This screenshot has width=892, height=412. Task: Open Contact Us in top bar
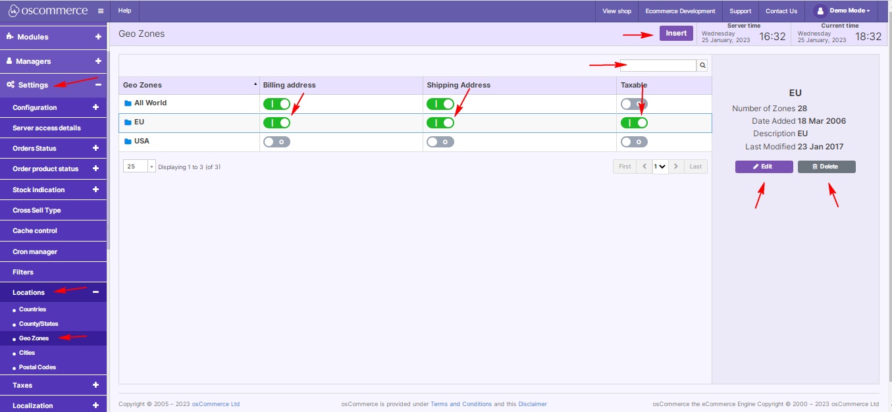click(x=781, y=11)
